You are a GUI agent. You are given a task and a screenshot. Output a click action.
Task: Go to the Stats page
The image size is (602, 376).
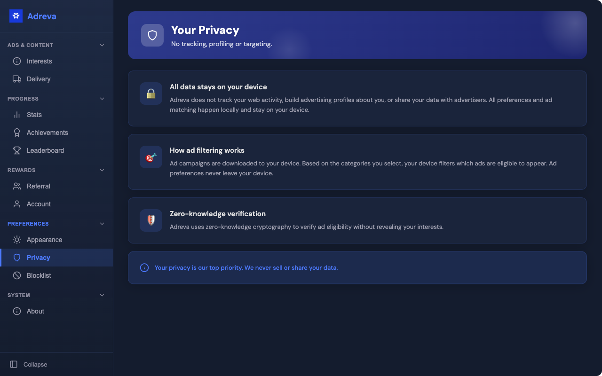34,115
